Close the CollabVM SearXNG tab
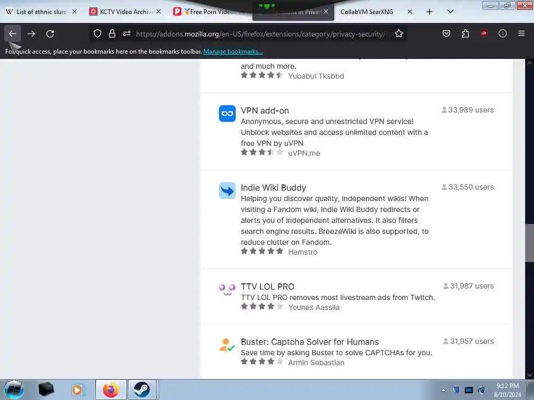The width and height of the screenshot is (534, 400). coord(410,12)
